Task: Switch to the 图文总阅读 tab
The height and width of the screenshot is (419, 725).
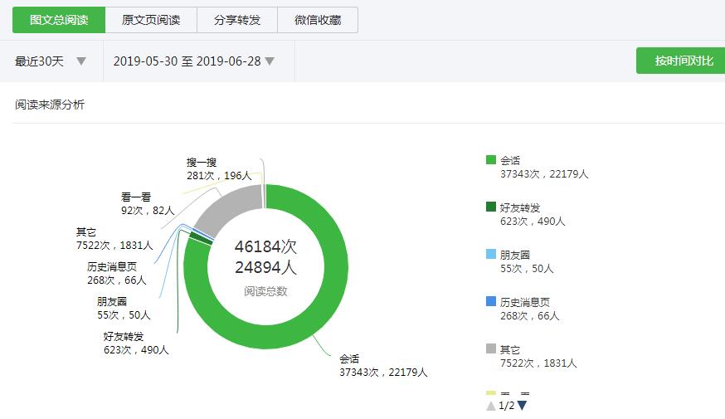Action: pyautogui.click(x=59, y=20)
